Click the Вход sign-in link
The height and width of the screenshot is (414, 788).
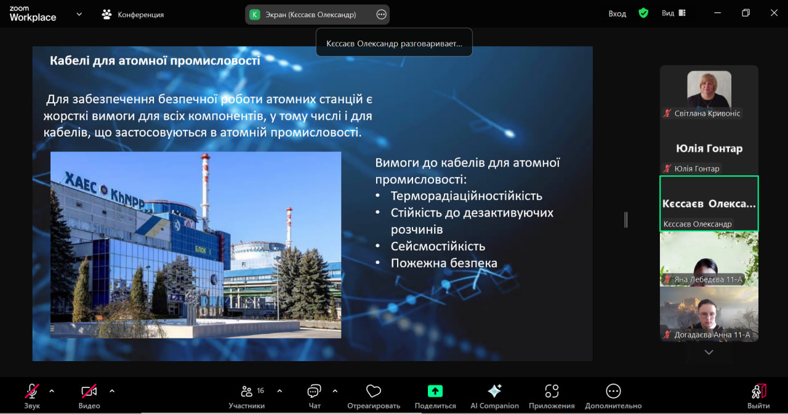pos(617,14)
